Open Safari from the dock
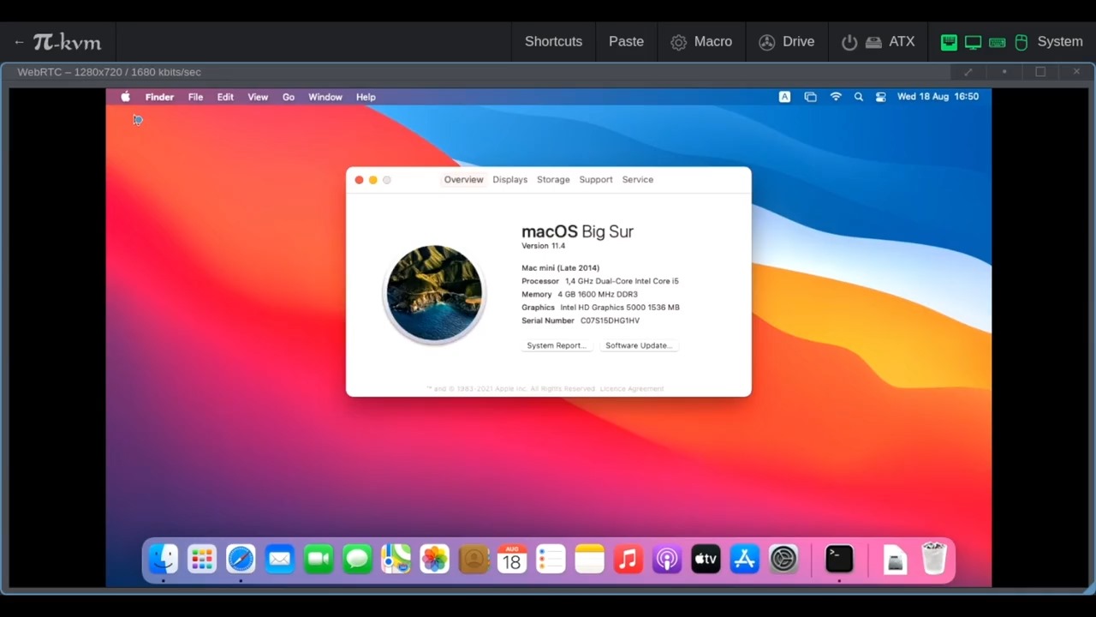Screen dimensions: 1096x617 [x=241, y=560]
